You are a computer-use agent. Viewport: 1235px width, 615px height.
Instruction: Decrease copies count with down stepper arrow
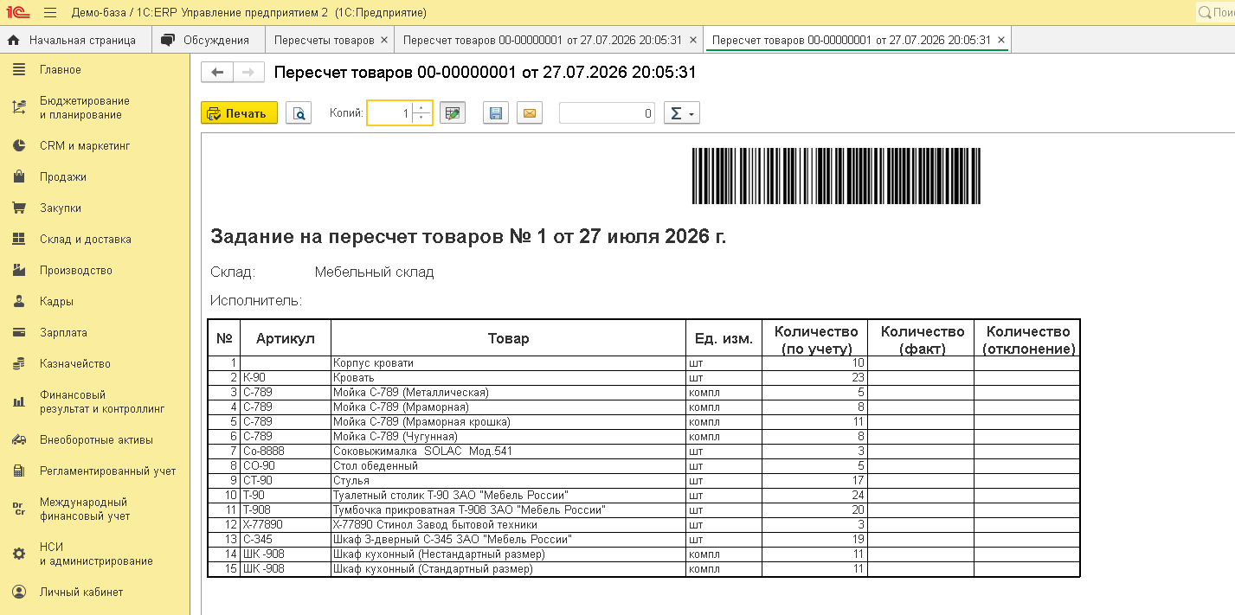[421, 119]
